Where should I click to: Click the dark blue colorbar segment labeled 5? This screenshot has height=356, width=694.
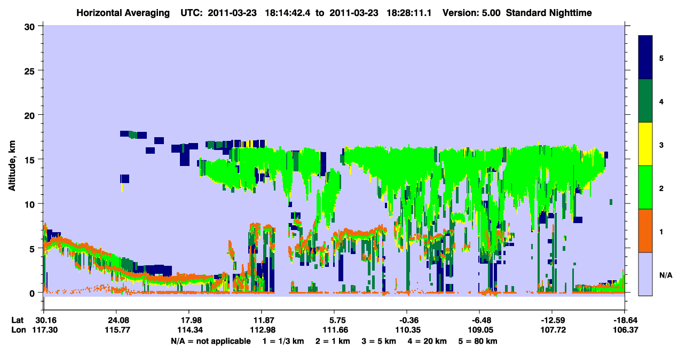pos(645,58)
